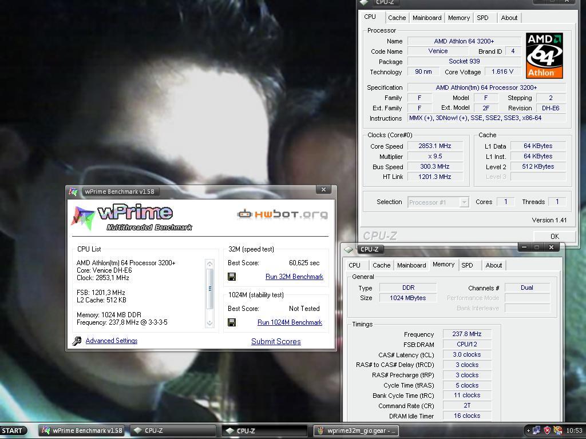Click CPU List scroll up arrow

(209, 264)
